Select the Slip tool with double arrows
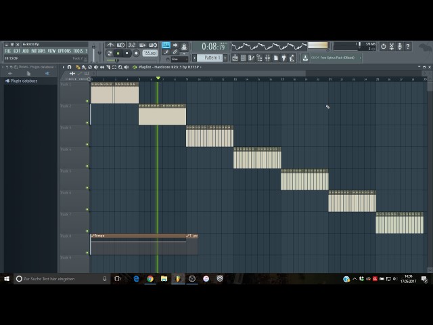Screen dimensions: 433x325 click(x=102, y=67)
